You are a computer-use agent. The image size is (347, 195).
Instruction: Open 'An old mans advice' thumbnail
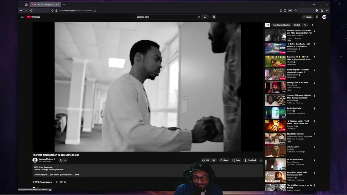[x=275, y=164]
